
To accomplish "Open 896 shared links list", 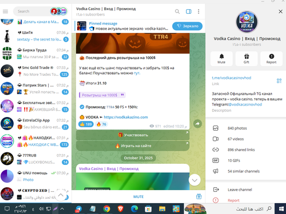I will (246, 150).
